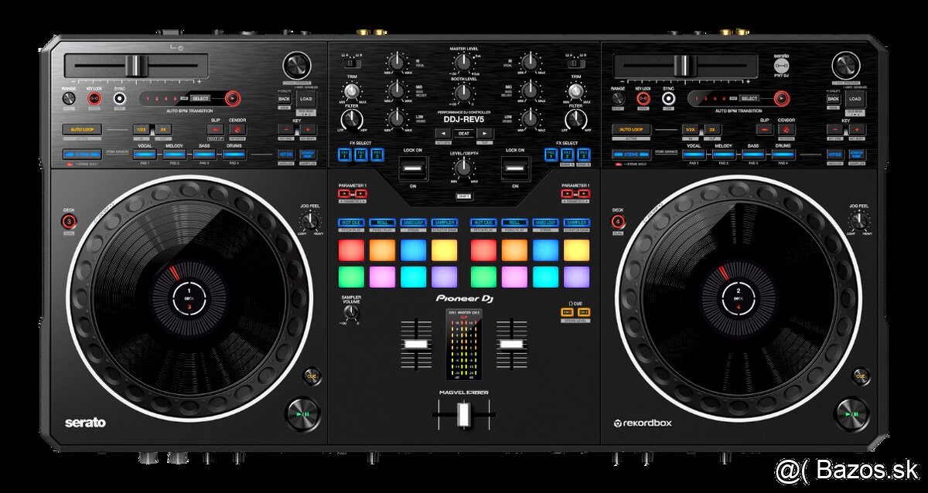928x493 pixels.
Task: Flip the right FX LOCK ON lever
Action: coord(515,168)
